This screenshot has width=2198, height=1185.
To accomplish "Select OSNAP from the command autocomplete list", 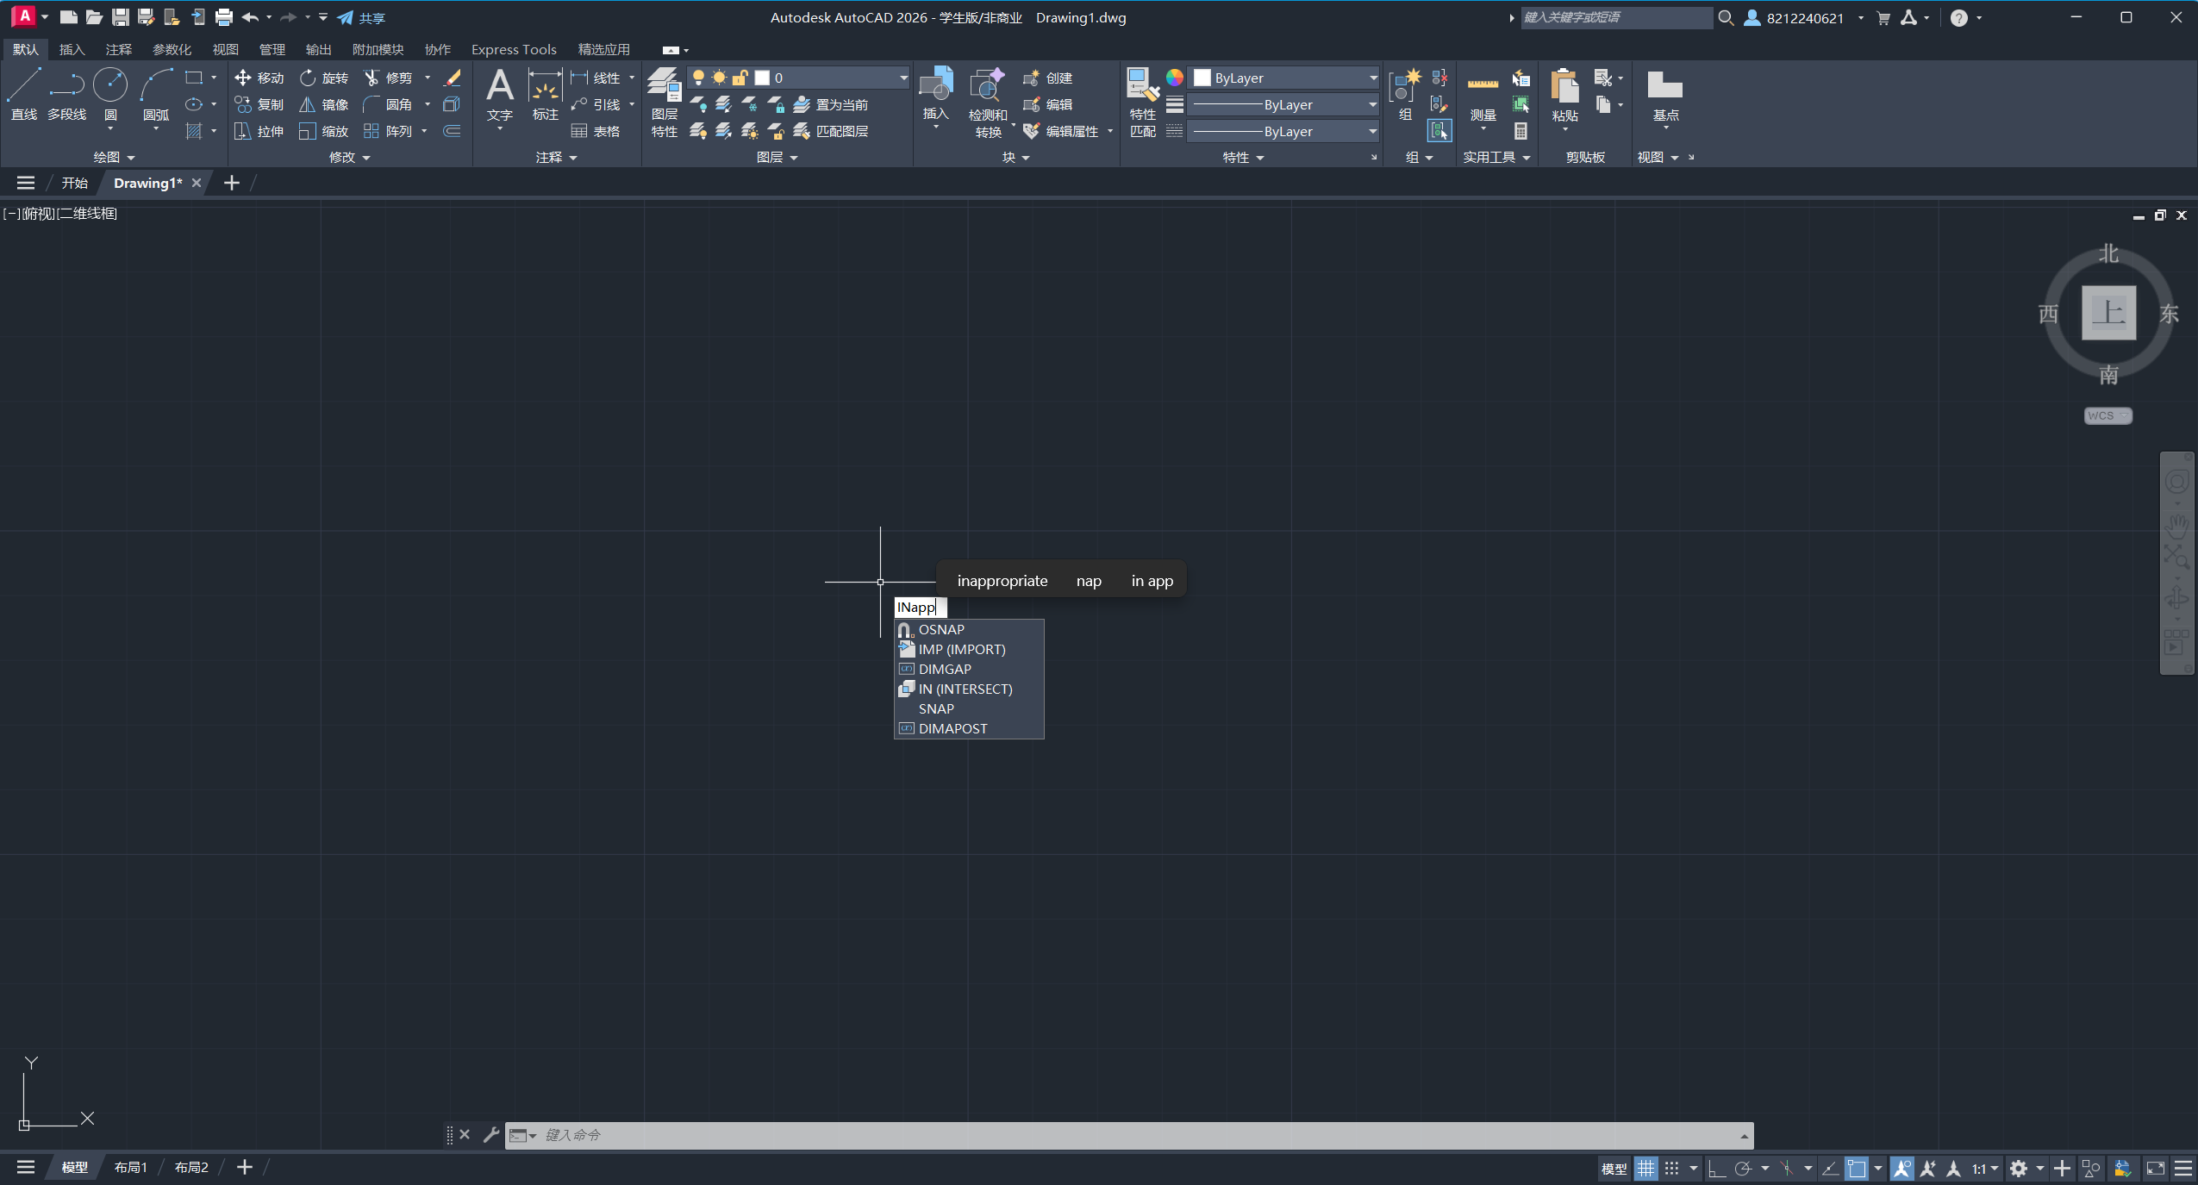I will [940, 629].
